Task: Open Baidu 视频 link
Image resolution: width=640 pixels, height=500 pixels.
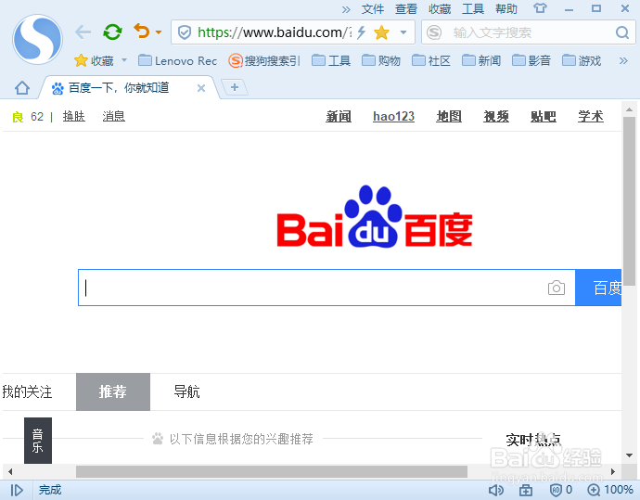Action: click(x=496, y=116)
